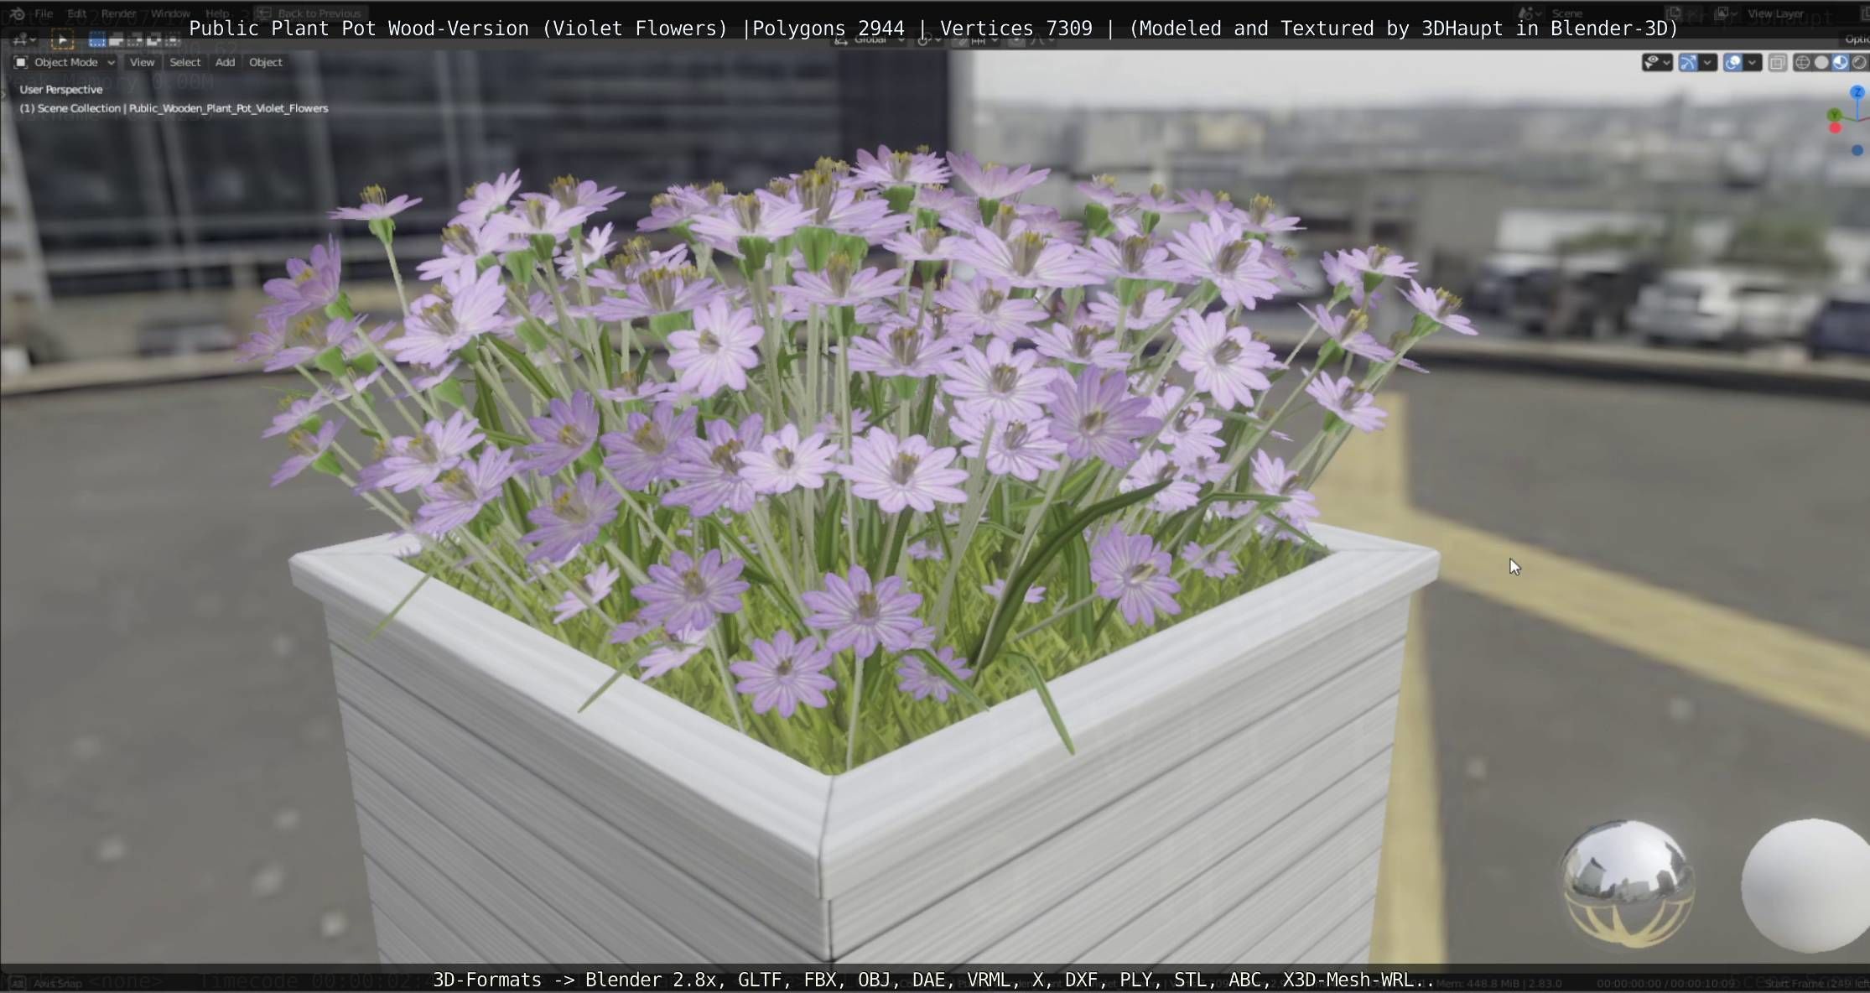
Task: Choose the Invert selection mode icon
Action: coord(153,39)
